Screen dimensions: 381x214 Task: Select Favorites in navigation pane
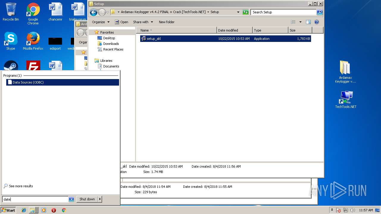coord(107,32)
